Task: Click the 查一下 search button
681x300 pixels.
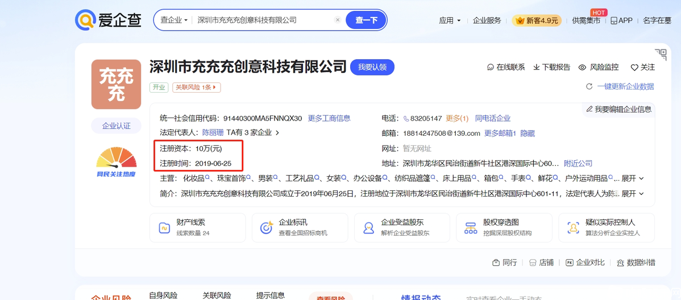Action: 366,20
